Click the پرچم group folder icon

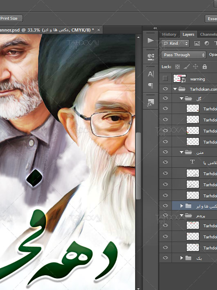[x=188, y=215]
